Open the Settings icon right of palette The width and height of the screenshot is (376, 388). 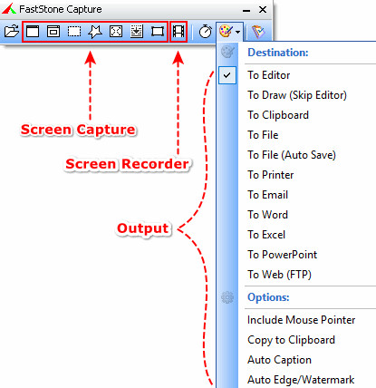(258, 32)
